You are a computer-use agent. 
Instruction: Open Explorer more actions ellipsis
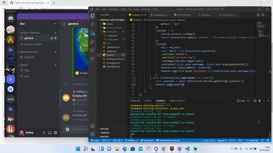(123, 15)
